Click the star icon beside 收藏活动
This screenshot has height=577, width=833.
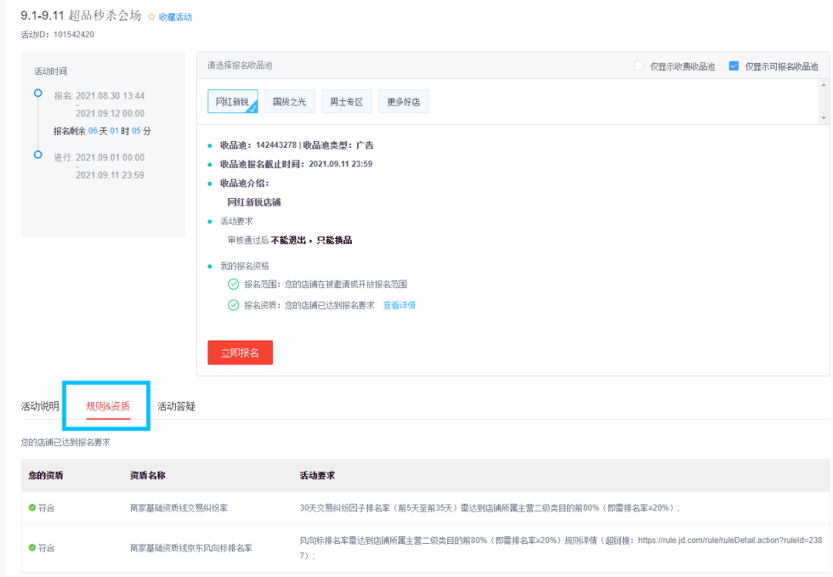click(x=151, y=17)
